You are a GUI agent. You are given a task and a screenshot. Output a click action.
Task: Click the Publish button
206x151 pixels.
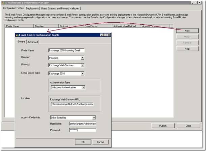(163, 126)
